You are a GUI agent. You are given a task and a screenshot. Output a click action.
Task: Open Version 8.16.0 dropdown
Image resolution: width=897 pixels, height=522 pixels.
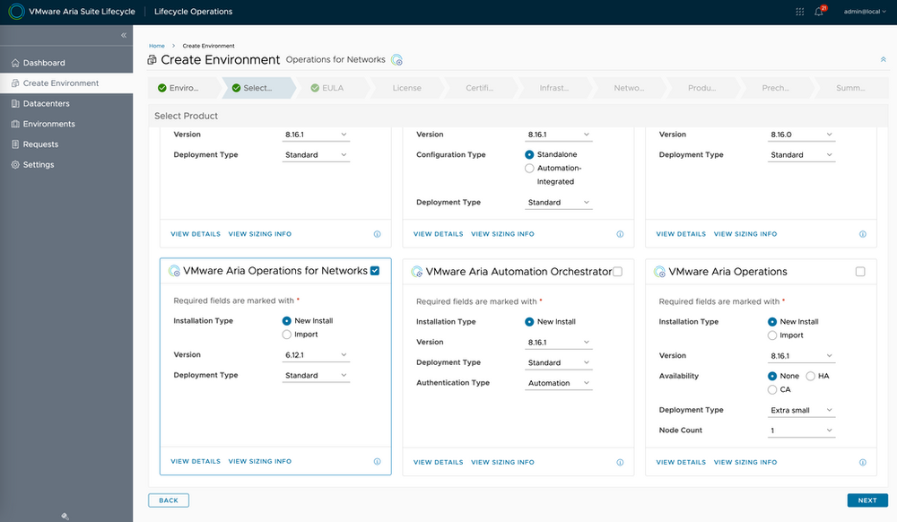pos(801,135)
